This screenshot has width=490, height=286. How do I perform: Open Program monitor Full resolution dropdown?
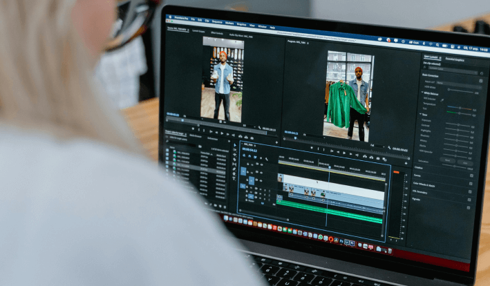(x=377, y=146)
